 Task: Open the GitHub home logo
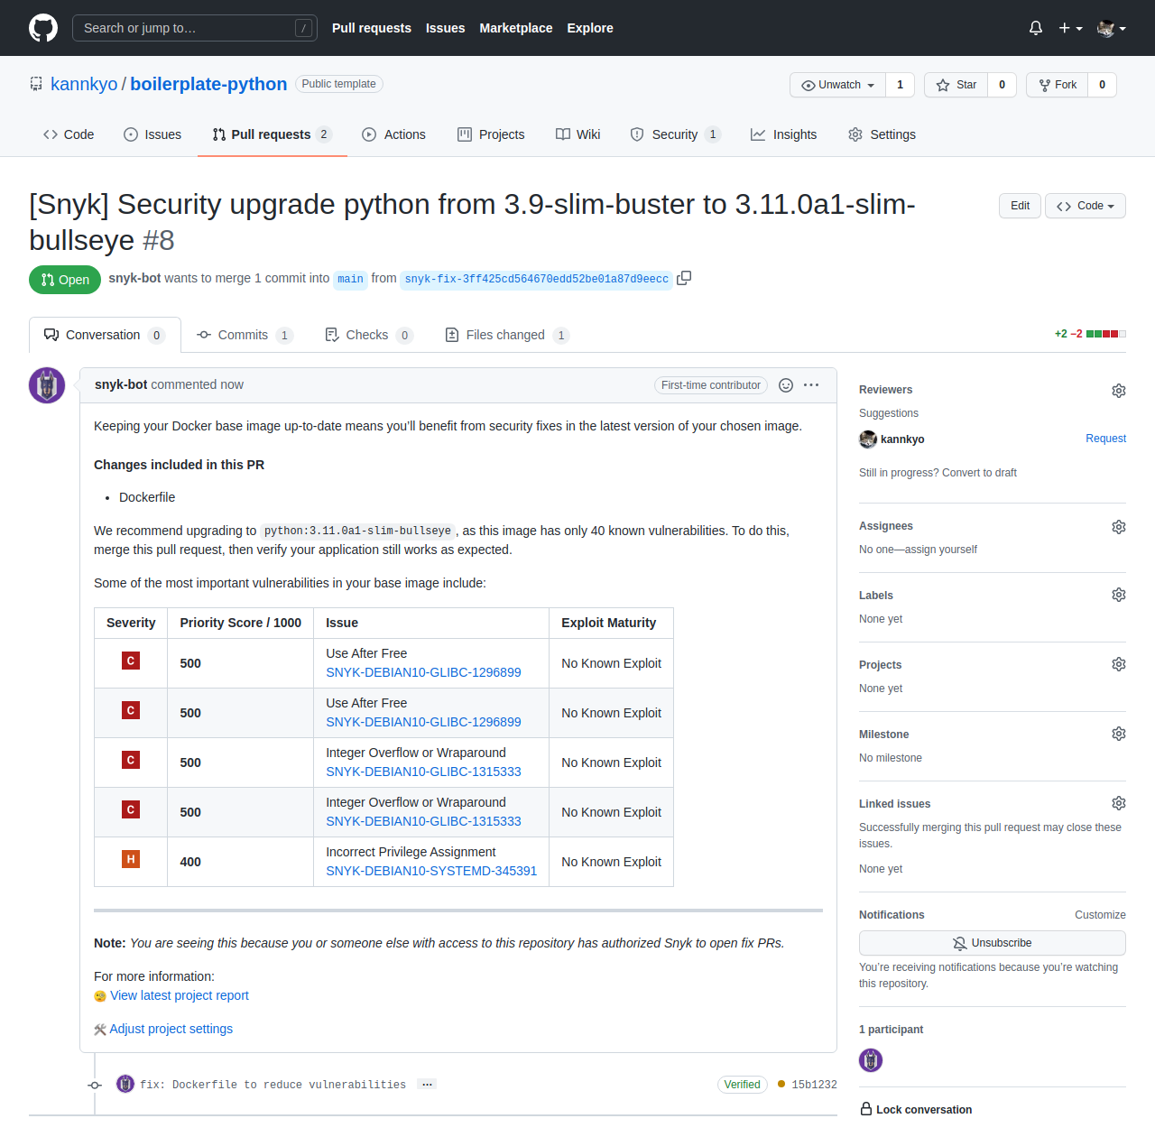tap(43, 28)
